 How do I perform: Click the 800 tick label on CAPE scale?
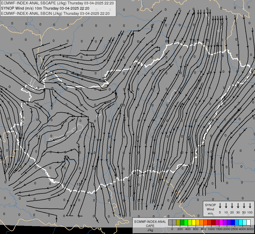(203, 229)
